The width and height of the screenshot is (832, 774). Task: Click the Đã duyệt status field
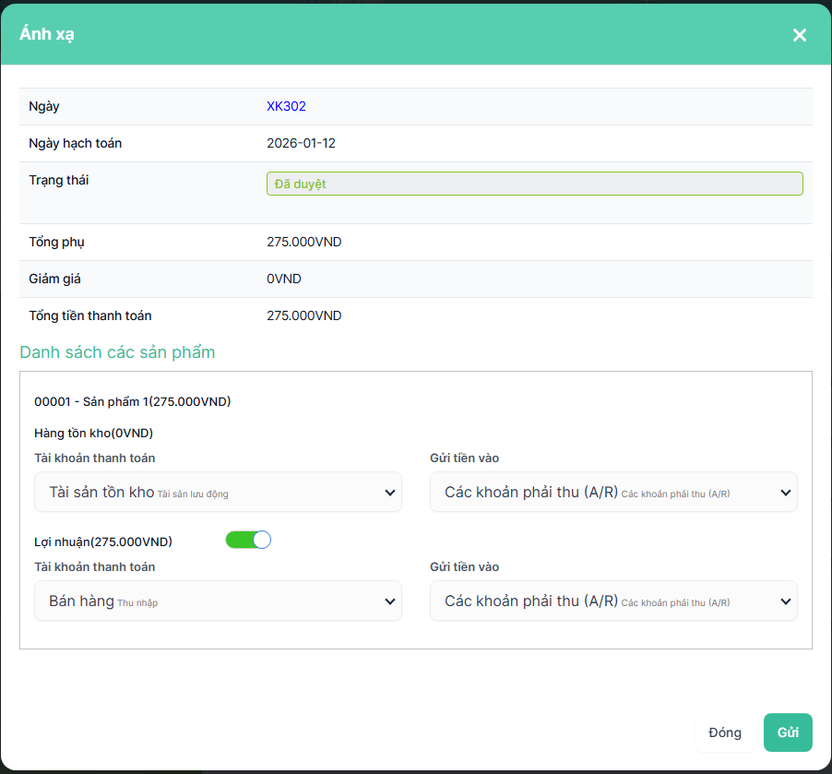point(534,184)
